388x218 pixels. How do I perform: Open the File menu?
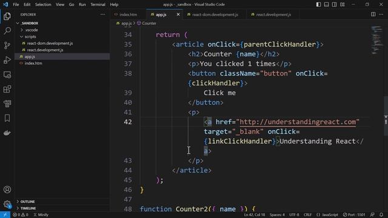coord(16,4)
